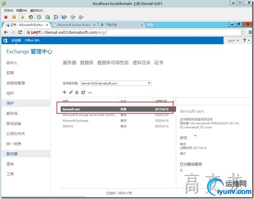Click the 企业版 link in blue bar

tap(16, 41)
